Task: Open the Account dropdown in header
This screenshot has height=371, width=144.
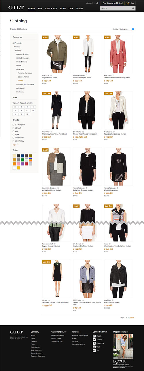Action: 90,3
